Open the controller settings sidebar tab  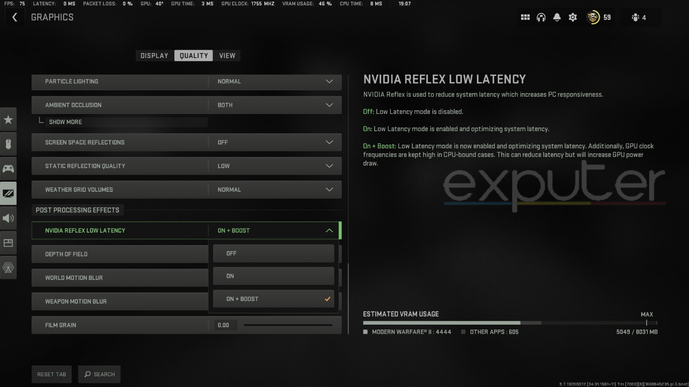(8, 169)
